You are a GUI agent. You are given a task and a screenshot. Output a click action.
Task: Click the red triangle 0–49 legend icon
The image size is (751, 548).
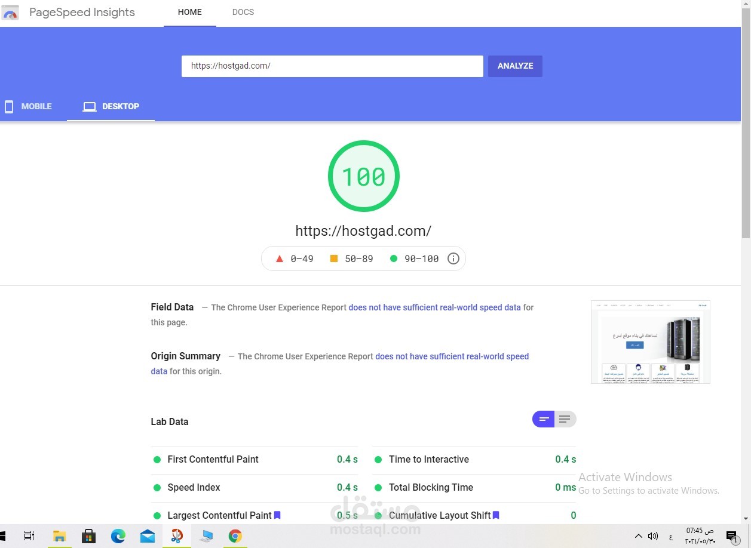[279, 258]
